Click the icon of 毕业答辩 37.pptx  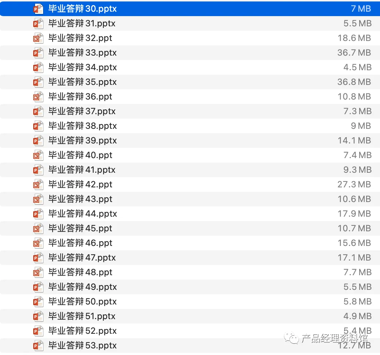(38, 111)
